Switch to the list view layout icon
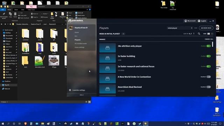 209,34
